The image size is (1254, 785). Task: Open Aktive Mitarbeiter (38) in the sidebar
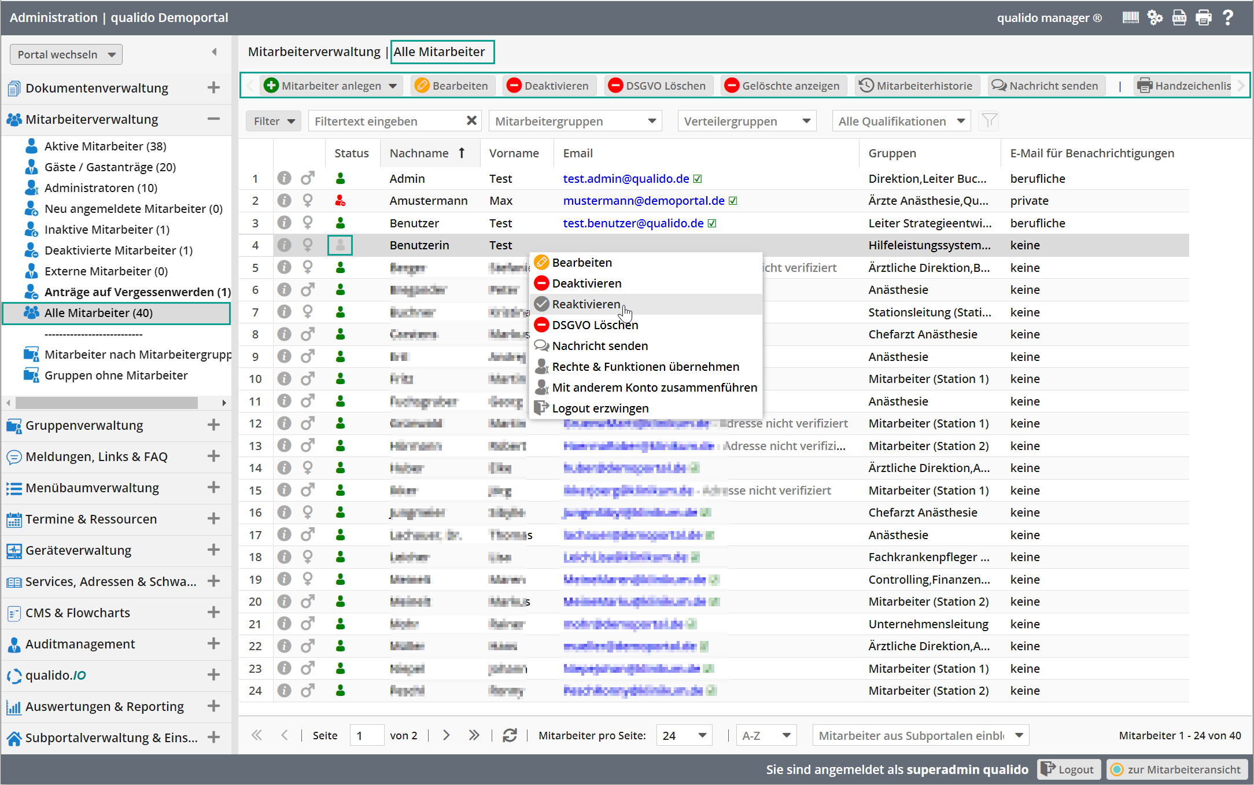tap(105, 146)
